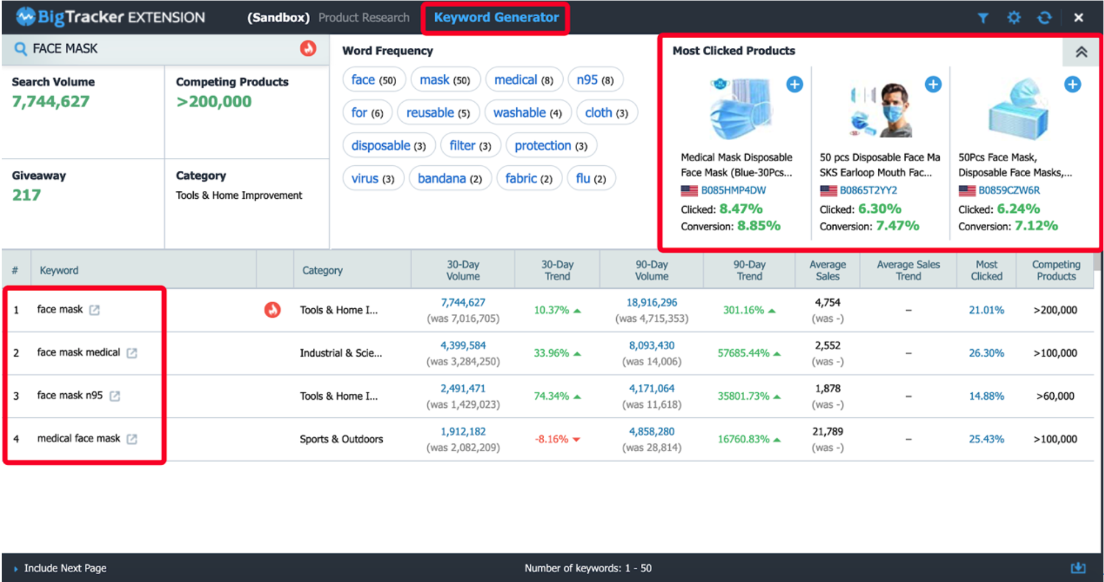Switch to Product Research tab
This screenshot has width=1104, height=582.
point(364,18)
